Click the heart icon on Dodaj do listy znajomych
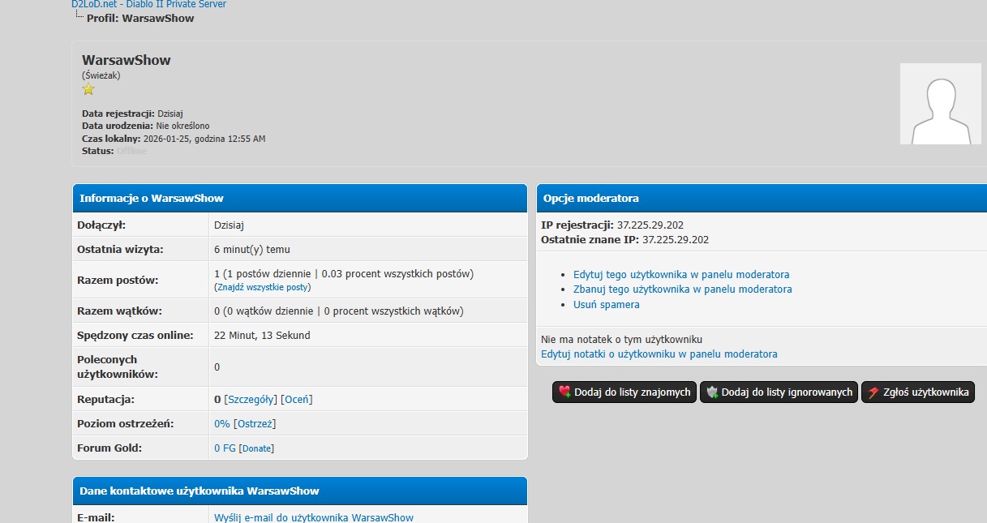 pos(564,392)
